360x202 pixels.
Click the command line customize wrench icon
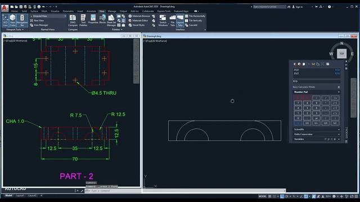pos(82,191)
